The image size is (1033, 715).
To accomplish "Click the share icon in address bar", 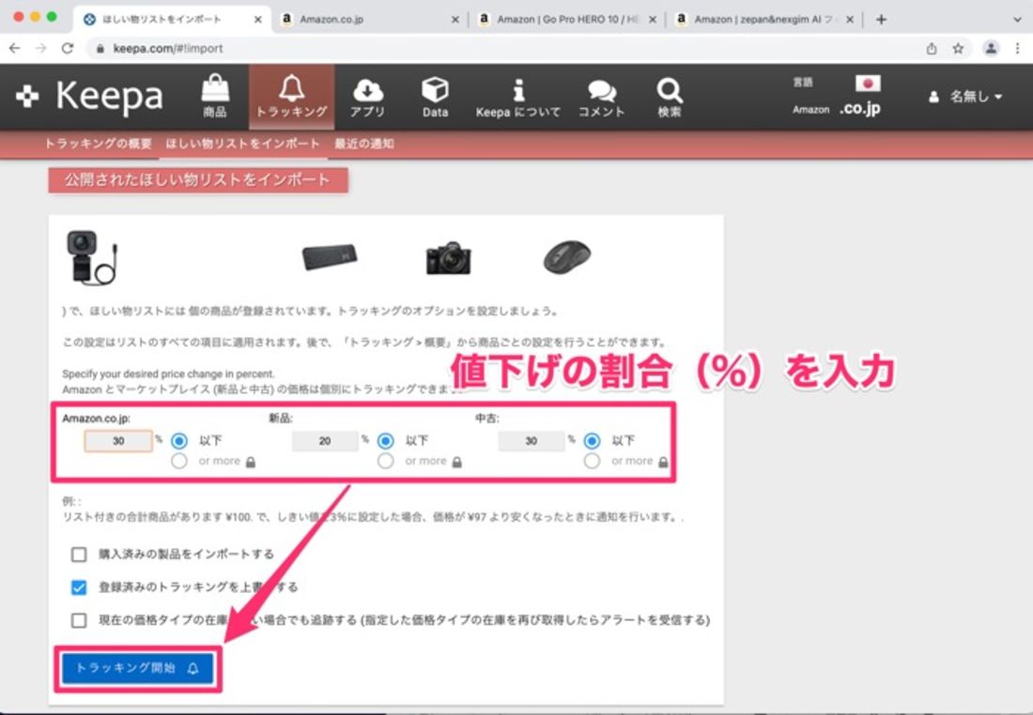I will pos(932,48).
